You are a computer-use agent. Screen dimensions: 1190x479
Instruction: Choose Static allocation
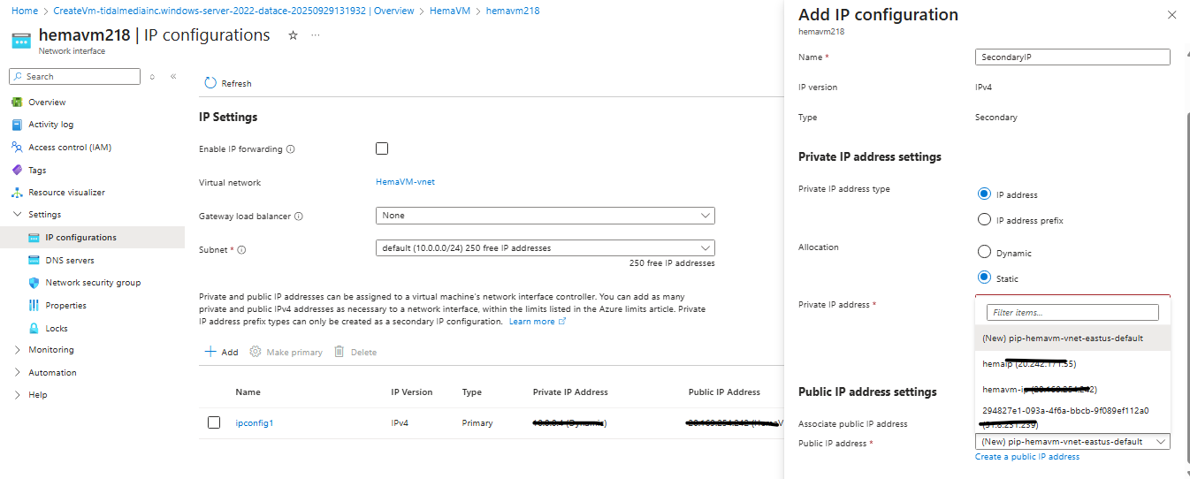[x=984, y=278]
